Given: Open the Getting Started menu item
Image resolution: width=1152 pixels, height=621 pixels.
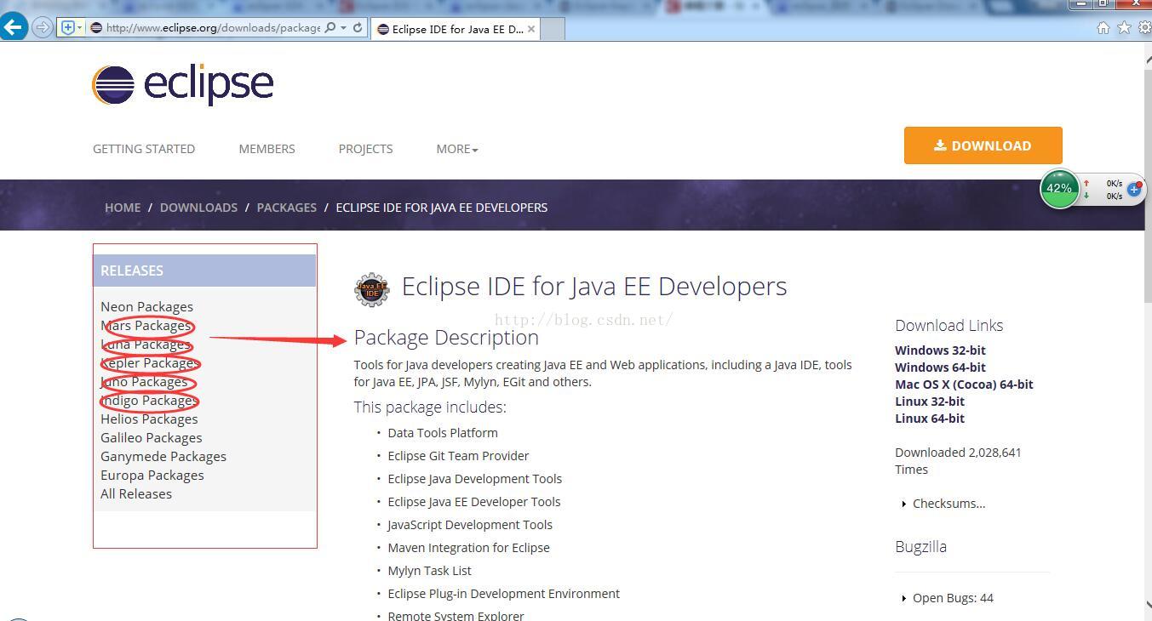Looking at the screenshot, I should click(x=144, y=148).
